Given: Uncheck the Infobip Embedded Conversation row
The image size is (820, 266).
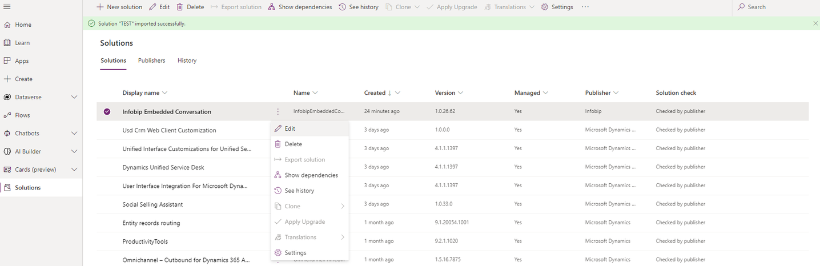Looking at the screenshot, I should click(107, 112).
